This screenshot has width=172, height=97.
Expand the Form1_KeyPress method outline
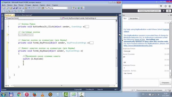click(8, 43)
